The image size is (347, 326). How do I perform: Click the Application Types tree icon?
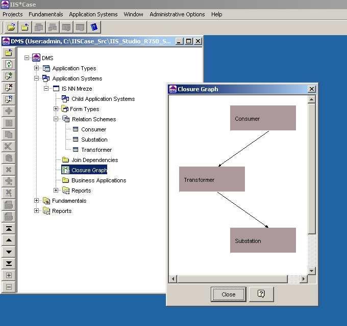coord(46,68)
